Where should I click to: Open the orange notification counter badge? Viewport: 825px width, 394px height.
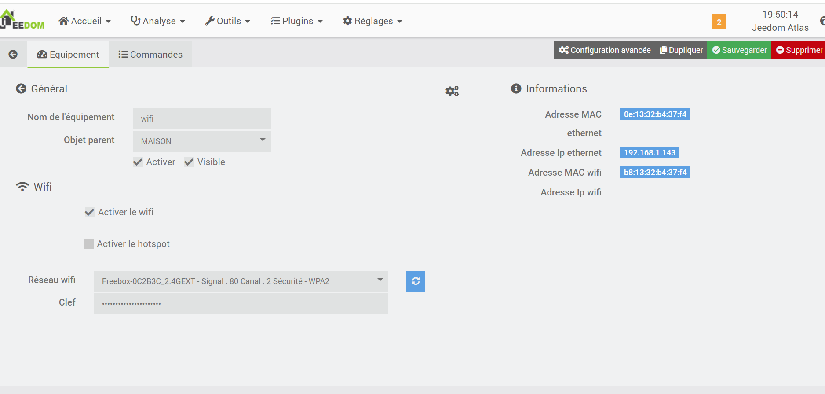point(719,22)
